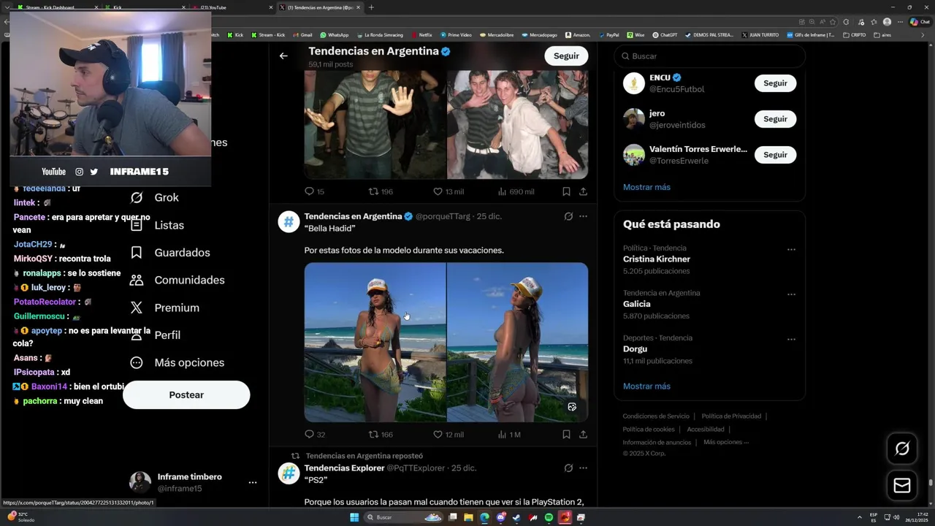This screenshot has width=935, height=526.
Task: Open the Windows Start menu
Action: (354, 517)
